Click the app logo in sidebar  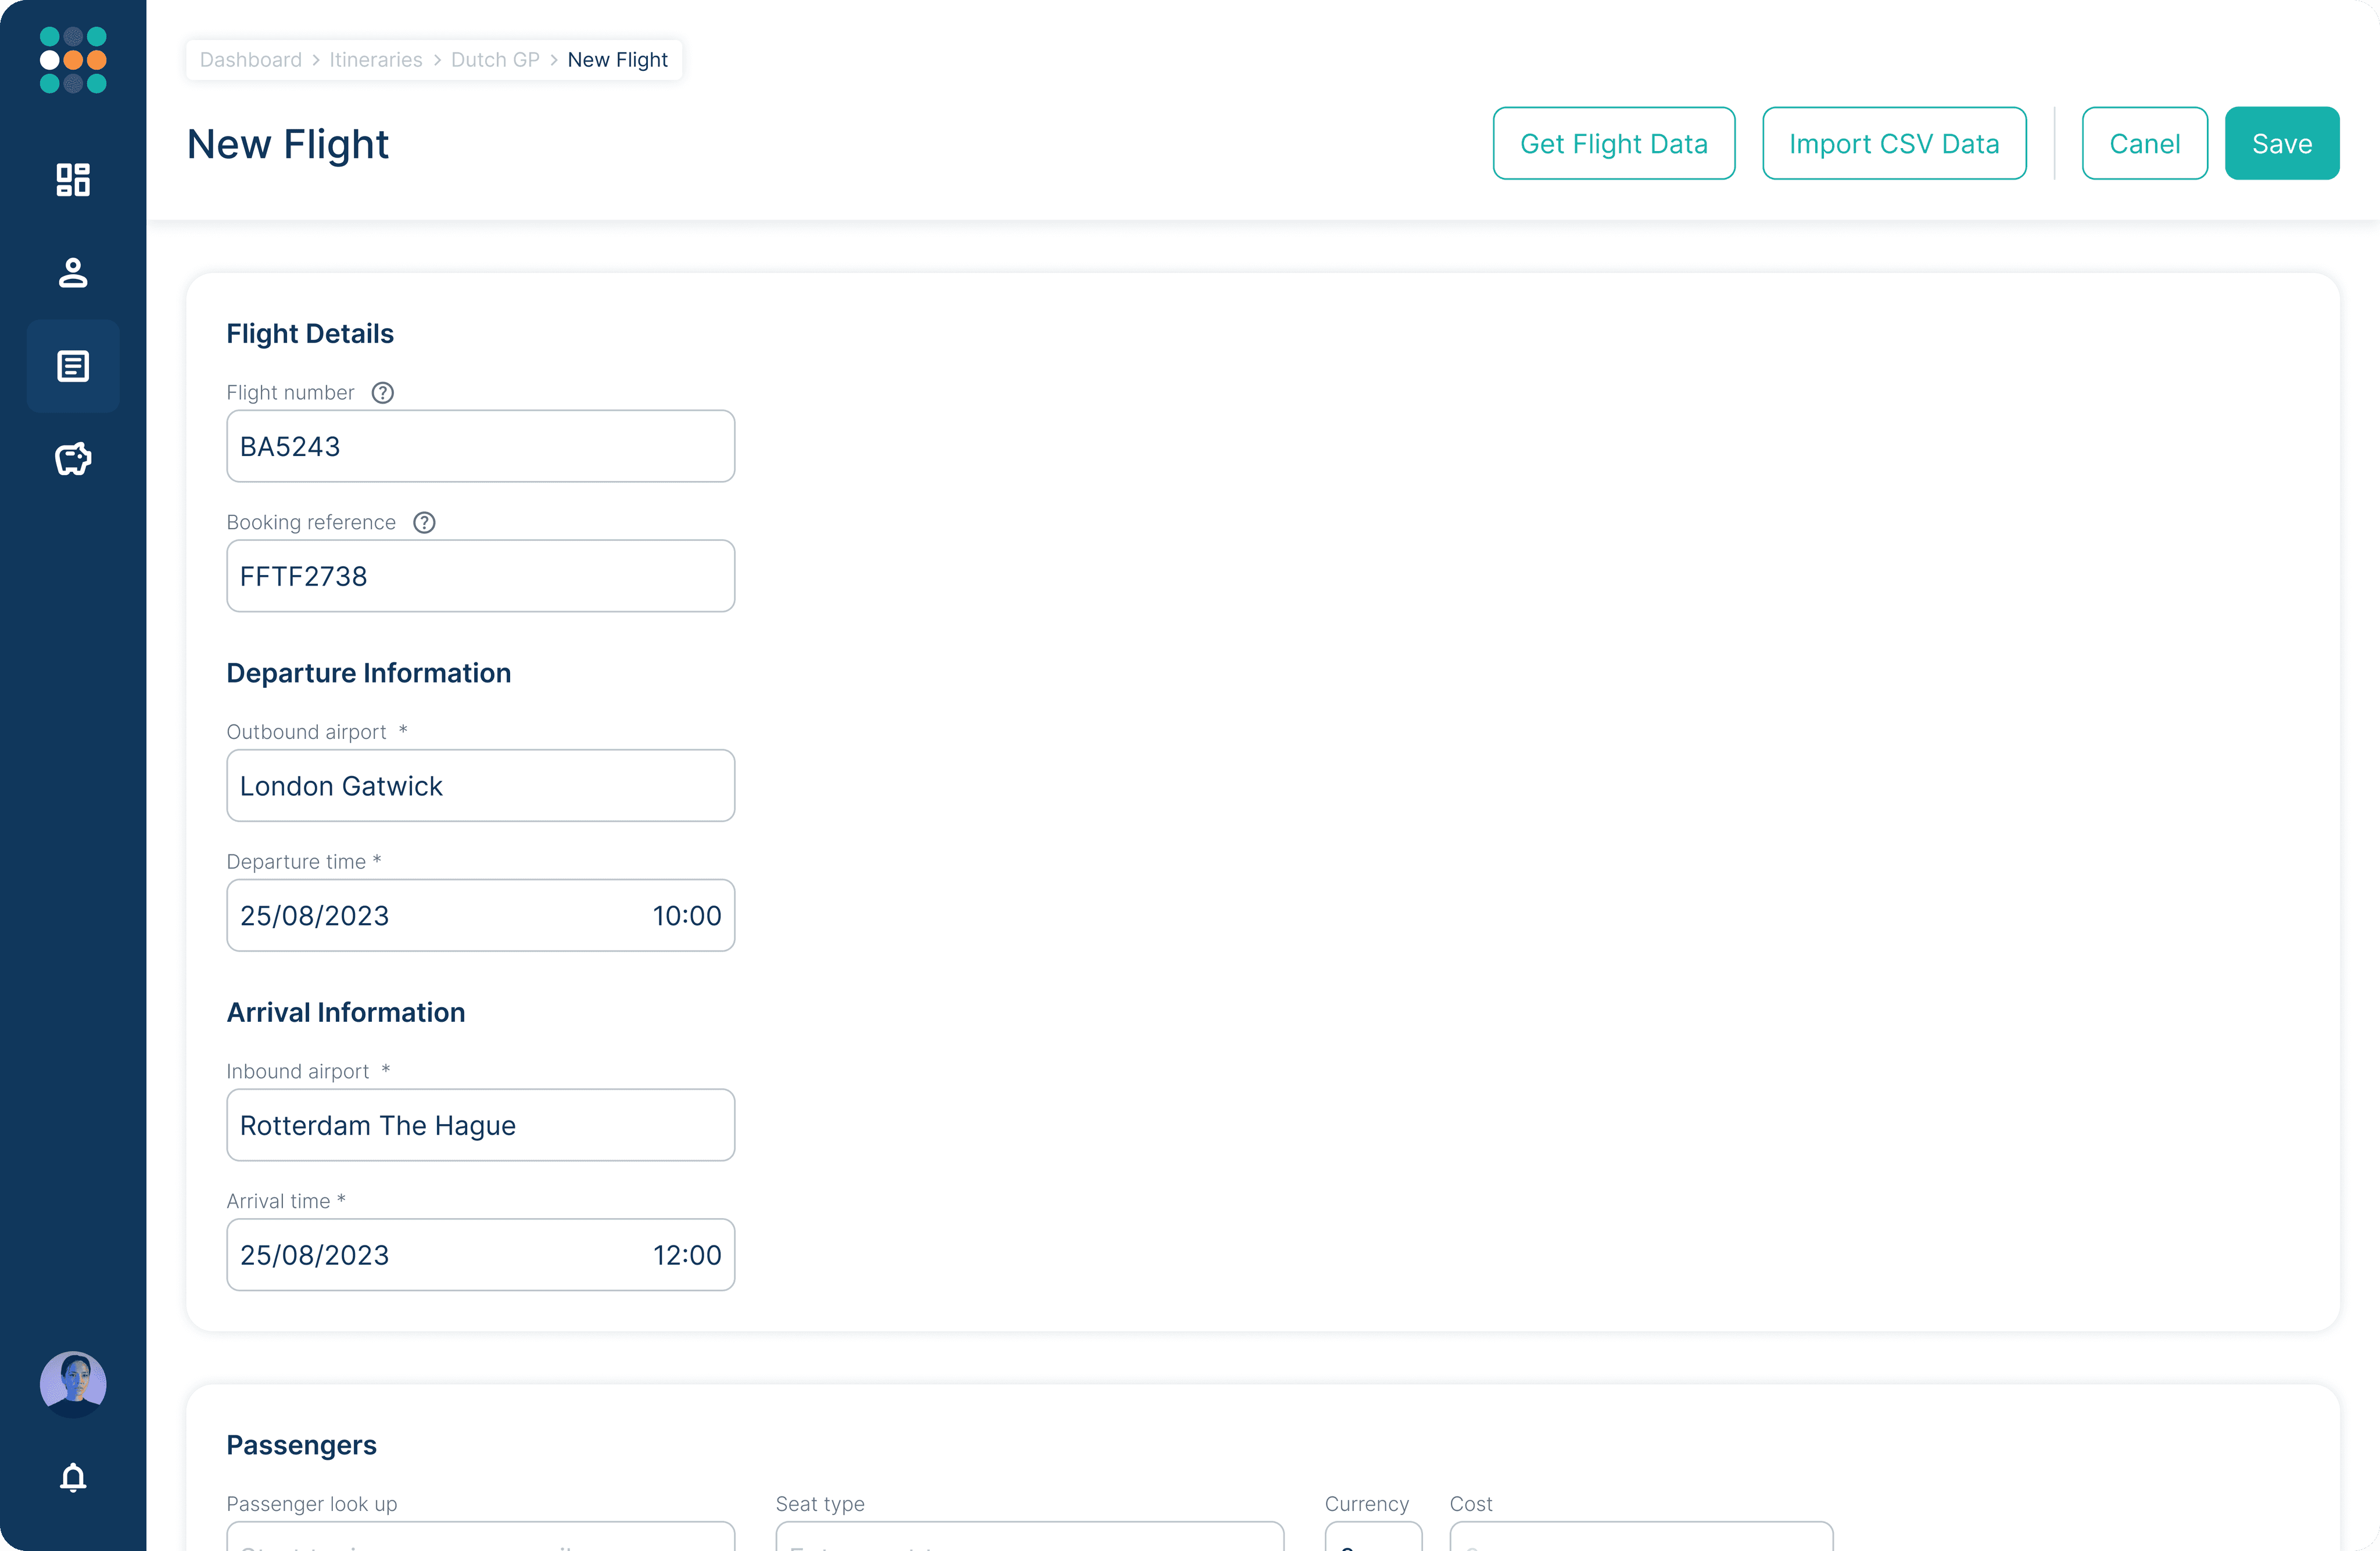[73, 60]
